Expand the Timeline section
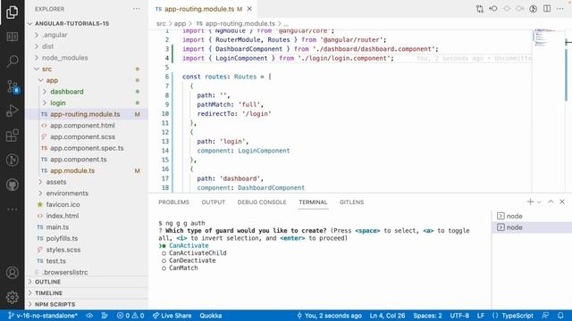572x321 pixels. pos(88,293)
